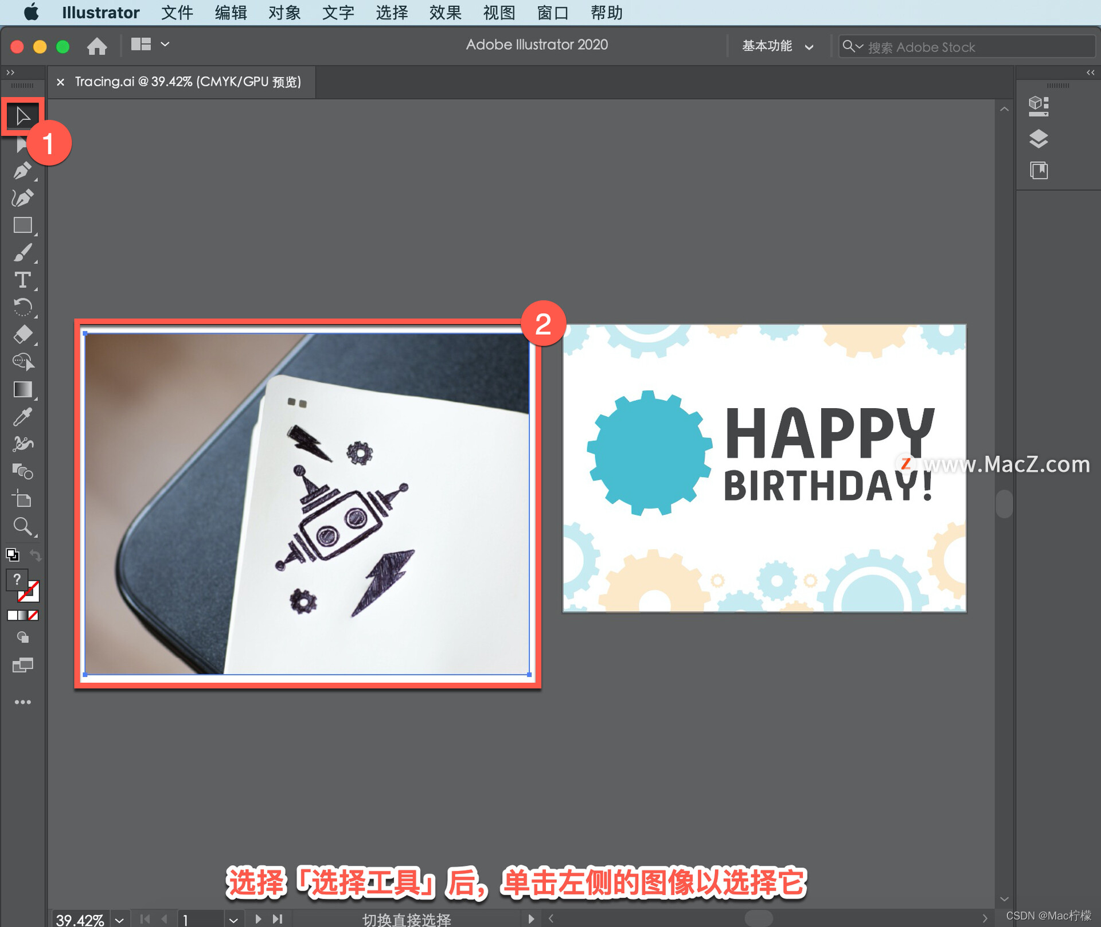
Task: Select the Selection tool arrow
Action: (x=23, y=116)
